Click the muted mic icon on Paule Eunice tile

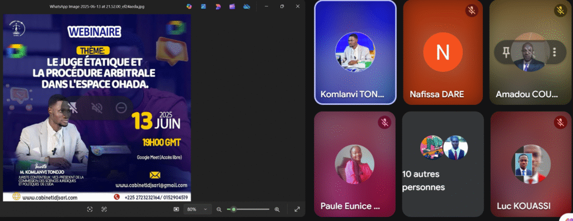pos(384,122)
